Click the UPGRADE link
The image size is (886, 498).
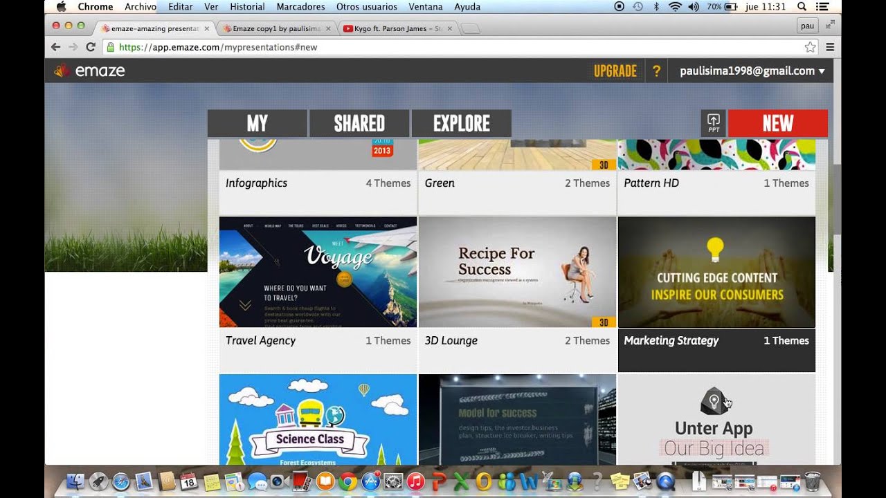(615, 71)
